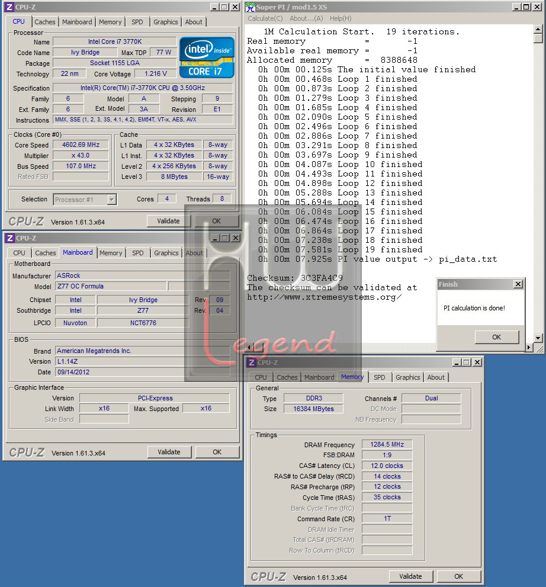The image size is (546, 587).
Task: Close the Finish dialog with X
Action: [x=518, y=284]
